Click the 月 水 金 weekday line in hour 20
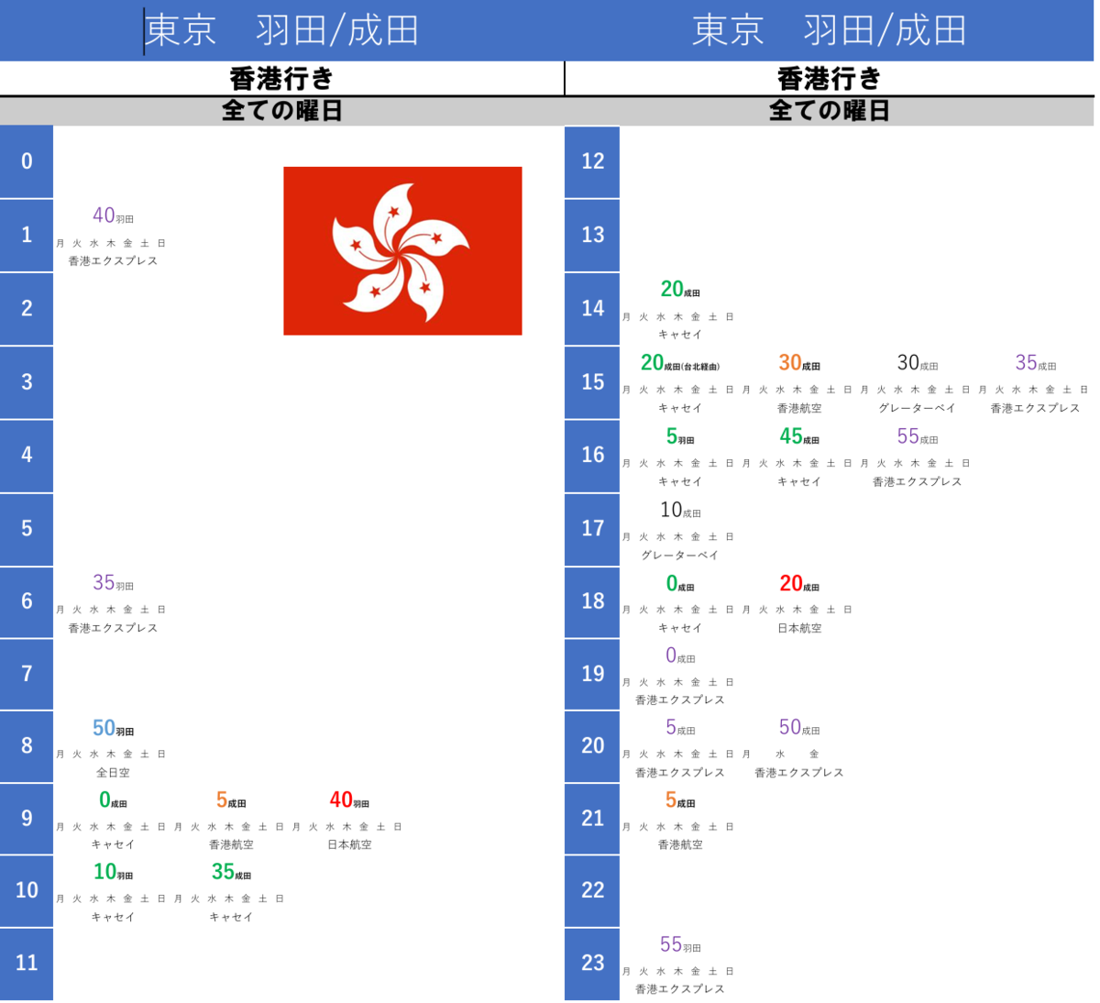The image size is (1100, 1003). point(781,755)
